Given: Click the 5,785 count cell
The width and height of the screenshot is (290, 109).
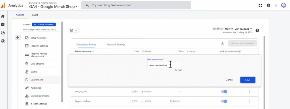Looking at the screenshot, I should pyautogui.click(x=135, y=91).
